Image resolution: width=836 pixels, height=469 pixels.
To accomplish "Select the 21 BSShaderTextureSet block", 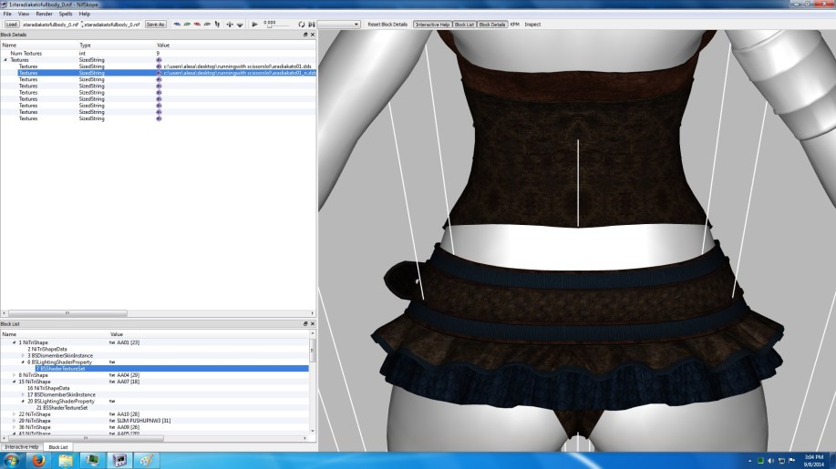I will click(59, 407).
